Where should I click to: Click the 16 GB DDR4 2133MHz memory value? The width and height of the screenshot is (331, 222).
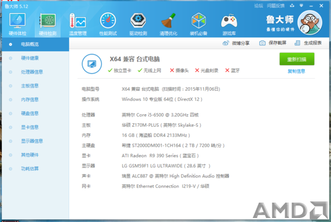pos(156,135)
